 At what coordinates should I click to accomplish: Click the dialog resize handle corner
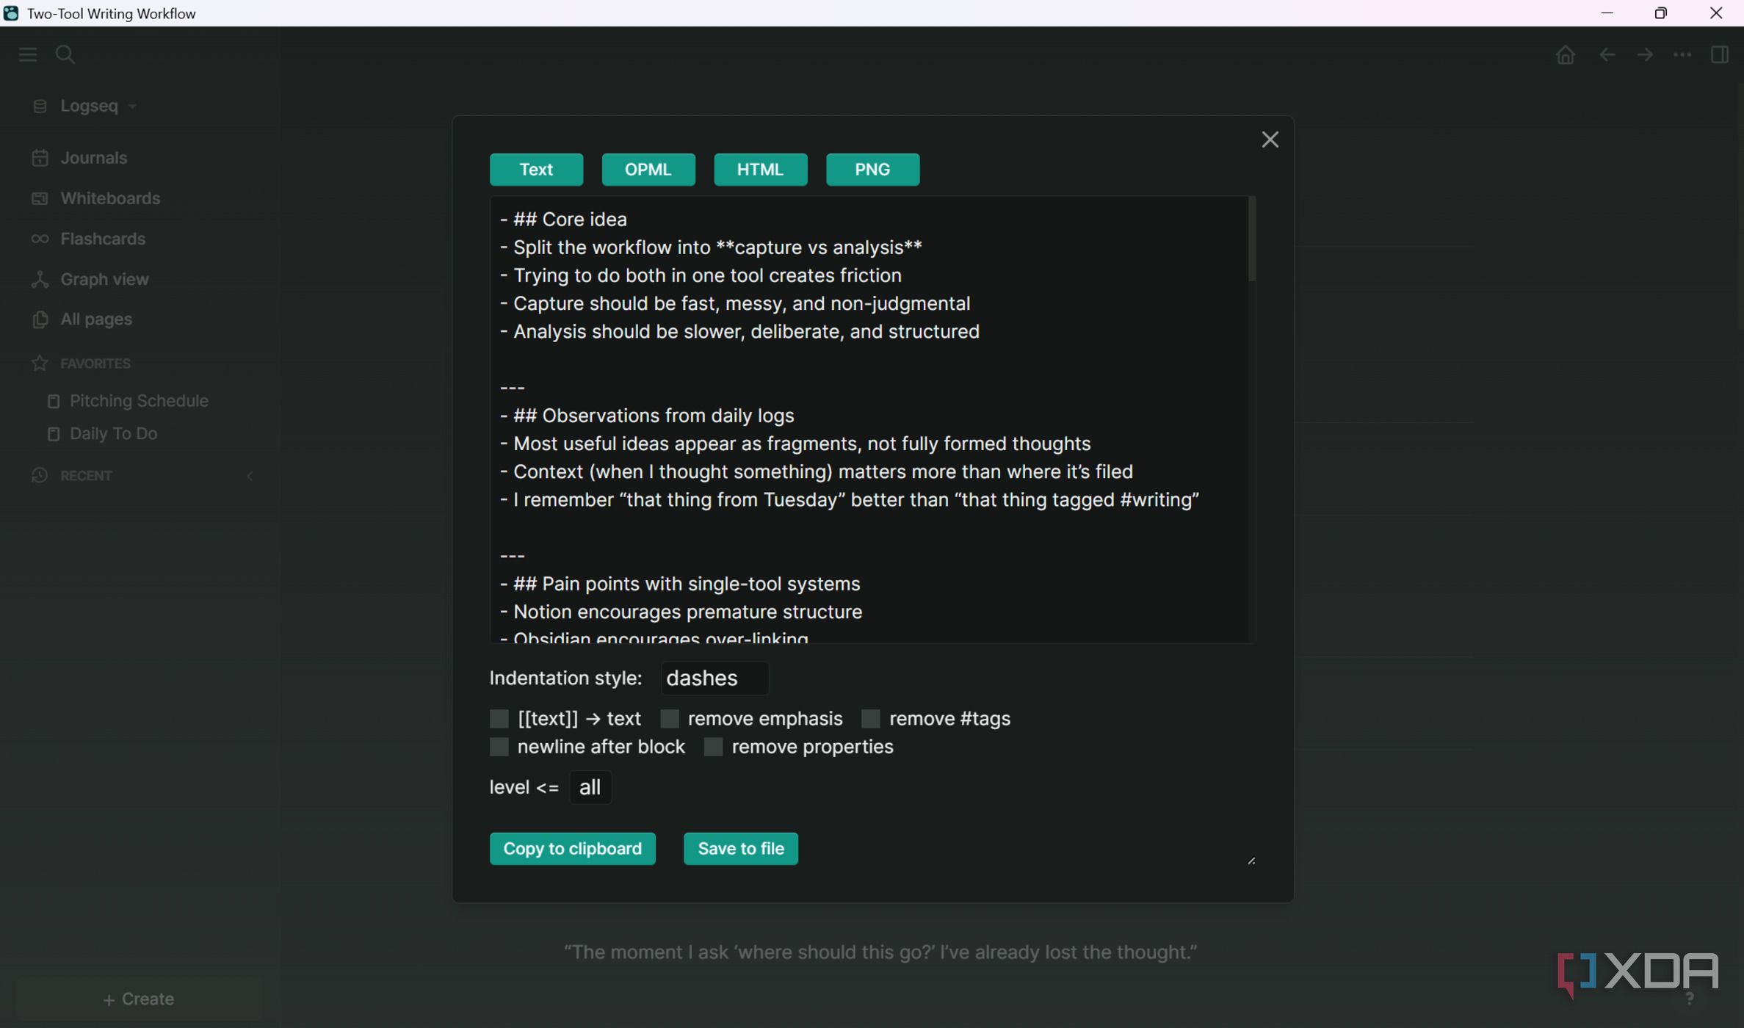1251,861
